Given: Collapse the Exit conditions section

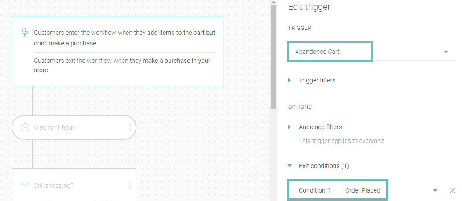Looking at the screenshot, I should [x=289, y=166].
